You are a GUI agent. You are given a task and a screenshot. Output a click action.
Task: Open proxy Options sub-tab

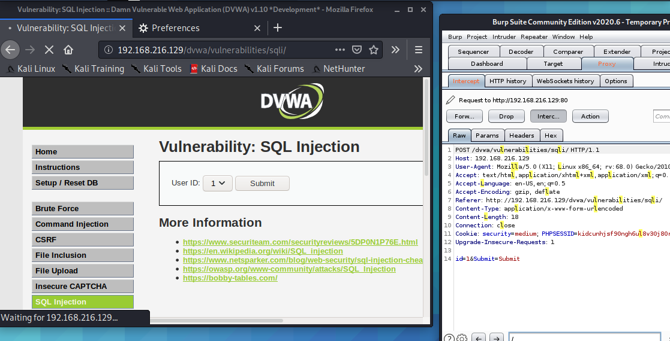[616, 81]
